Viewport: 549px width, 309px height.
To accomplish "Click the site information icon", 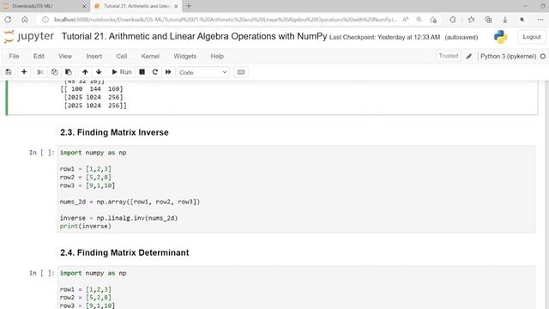I will (x=45, y=20).
